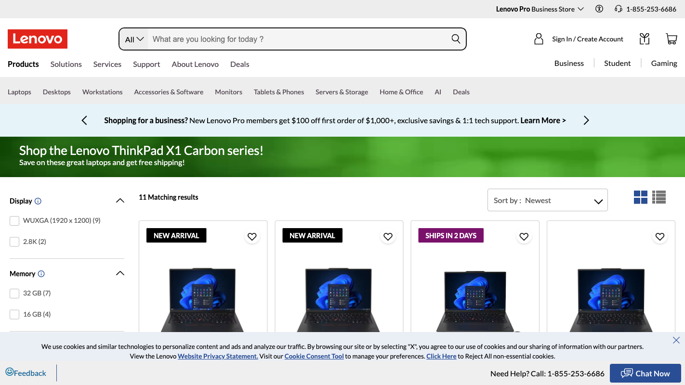
Task: Check the 2.8K display filter
Action: coord(14,242)
